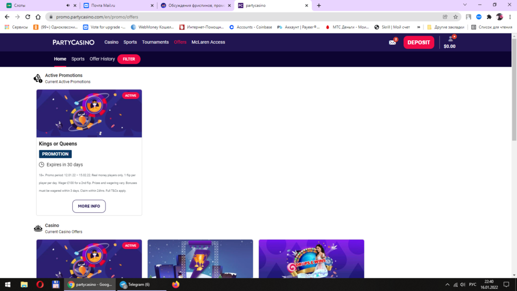The image size is (517, 291).
Task: Click the red FILTER button
Action: pyautogui.click(x=129, y=59)
